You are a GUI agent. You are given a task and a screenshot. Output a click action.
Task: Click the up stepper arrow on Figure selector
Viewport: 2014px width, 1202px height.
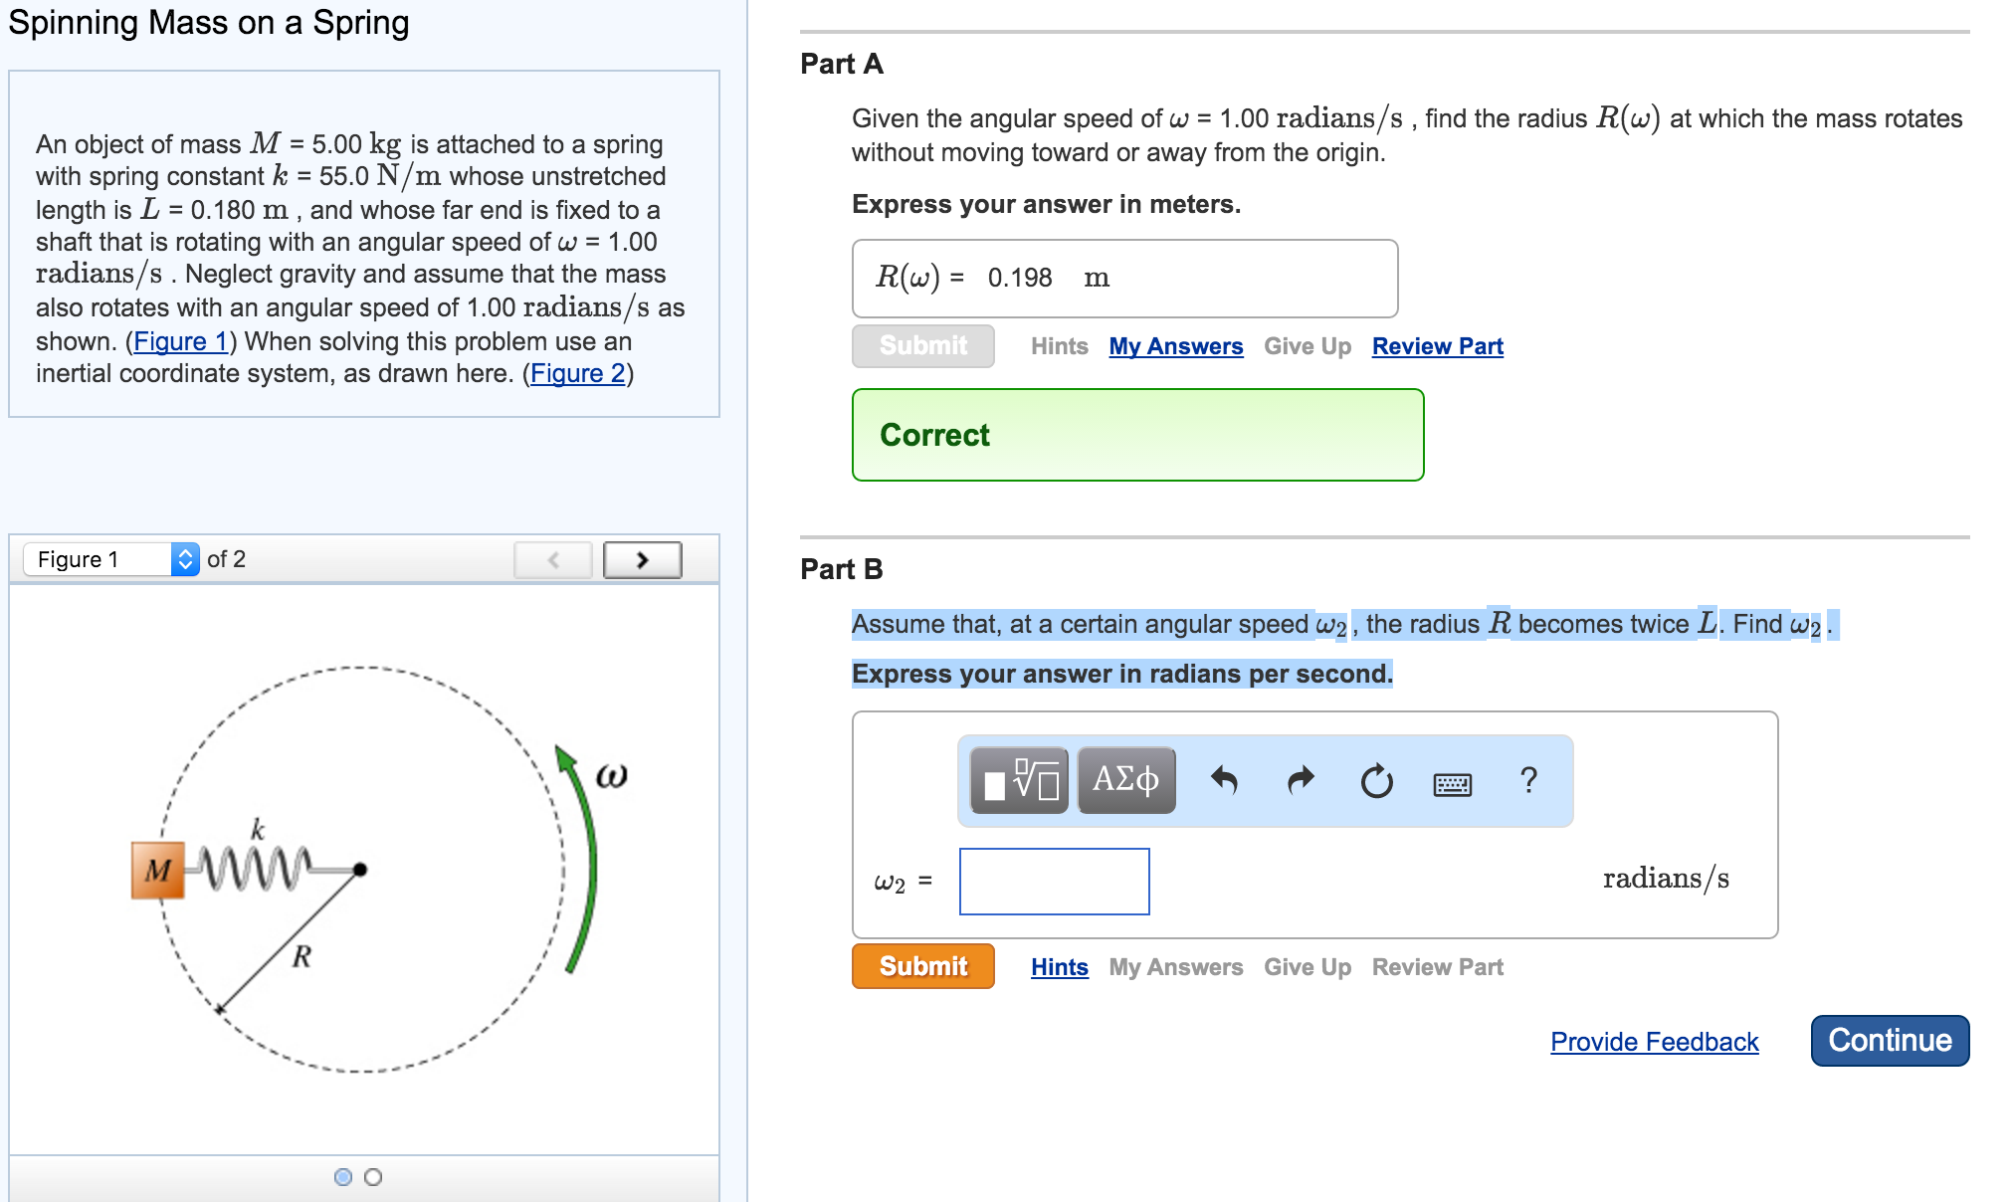pos(186,552)
